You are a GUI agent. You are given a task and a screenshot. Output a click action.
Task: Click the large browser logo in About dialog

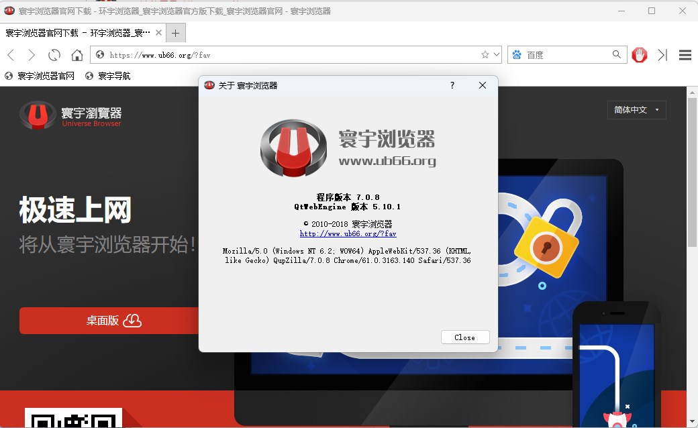tap(293, 148)
